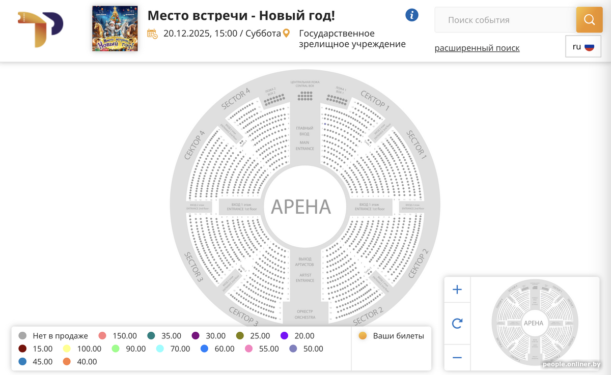Select the 150.00 price color swatch
Viewport: 611px width, 375px height.
pos(102,336)
